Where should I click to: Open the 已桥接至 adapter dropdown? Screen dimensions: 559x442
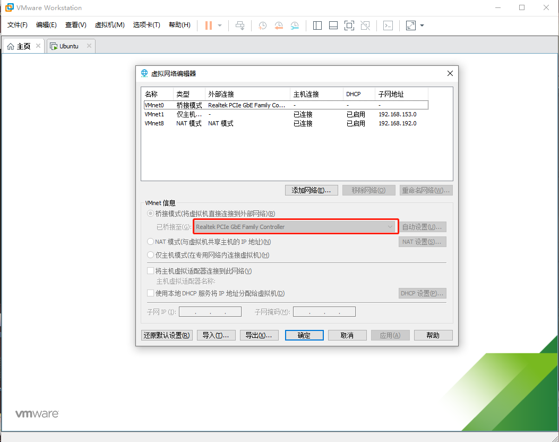tap(295, 226)
